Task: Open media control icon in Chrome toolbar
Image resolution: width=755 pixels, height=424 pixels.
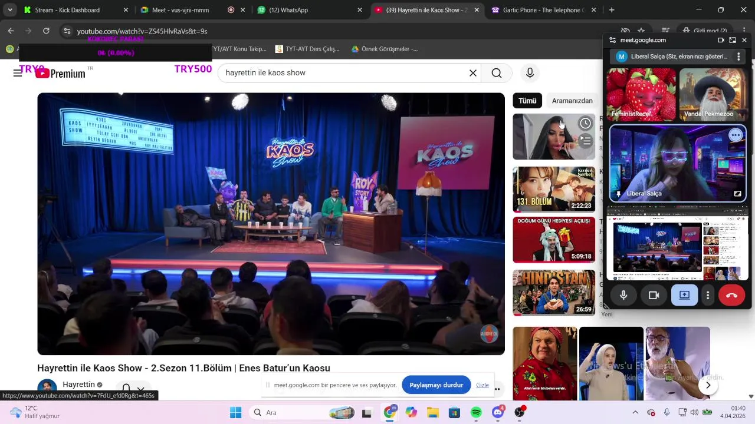Action: click(665, 31)
